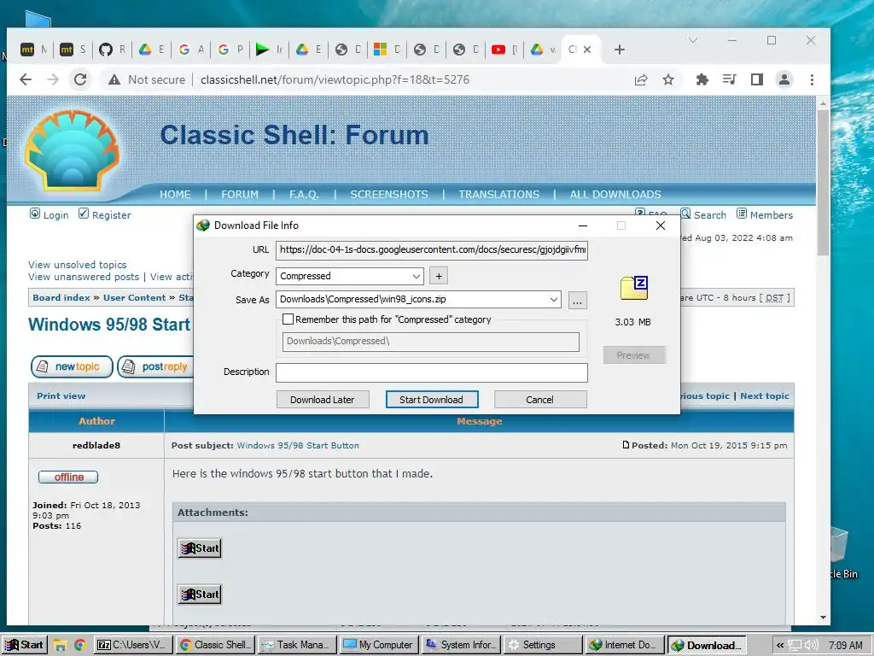Open SCREENSHOTS in navigation bar

(389, 194)
